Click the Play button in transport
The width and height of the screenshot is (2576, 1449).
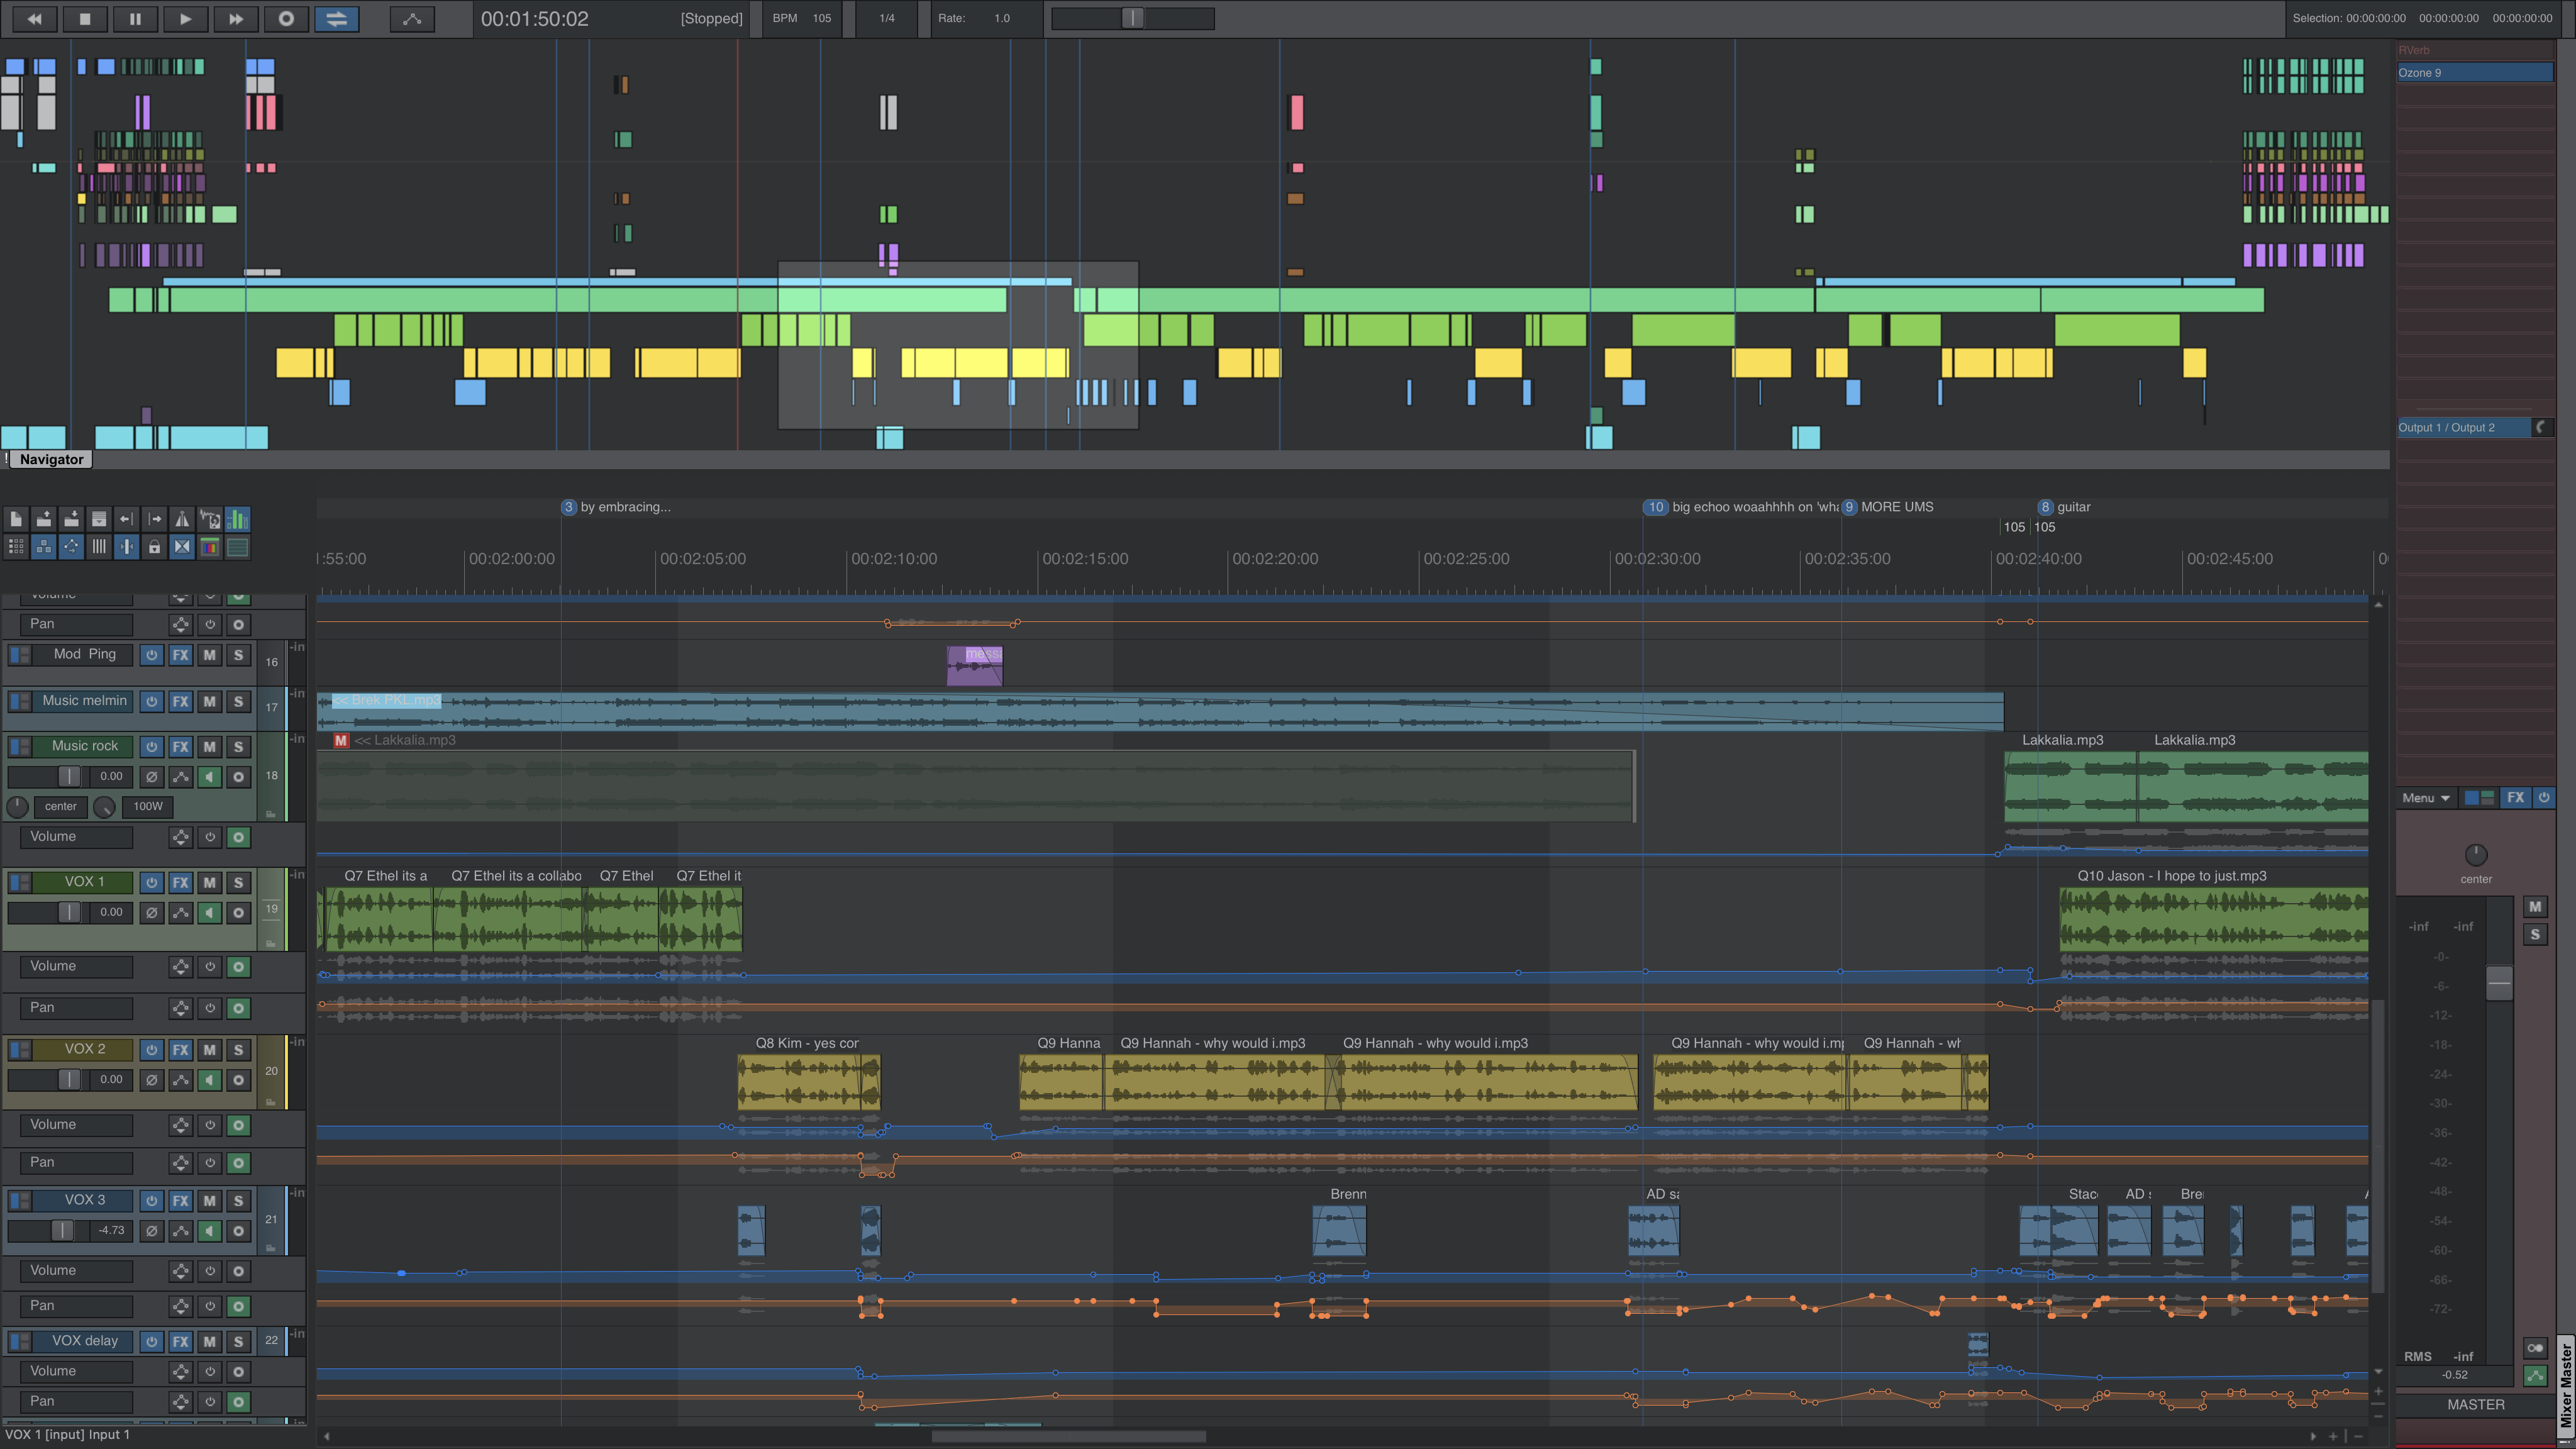(x=185, y=18)
